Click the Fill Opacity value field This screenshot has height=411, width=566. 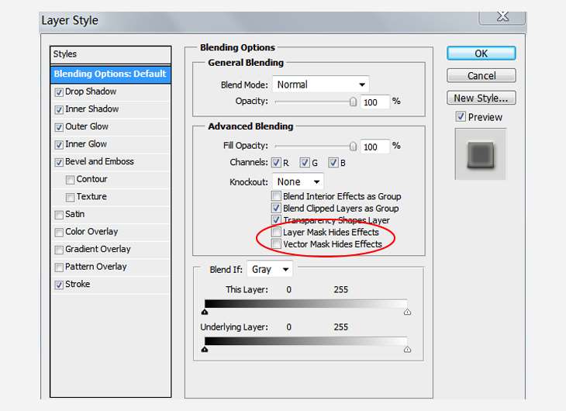coord(375,147)
